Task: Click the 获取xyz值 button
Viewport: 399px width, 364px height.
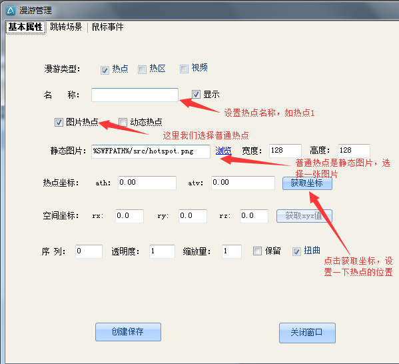Action: tap(304, 216)
